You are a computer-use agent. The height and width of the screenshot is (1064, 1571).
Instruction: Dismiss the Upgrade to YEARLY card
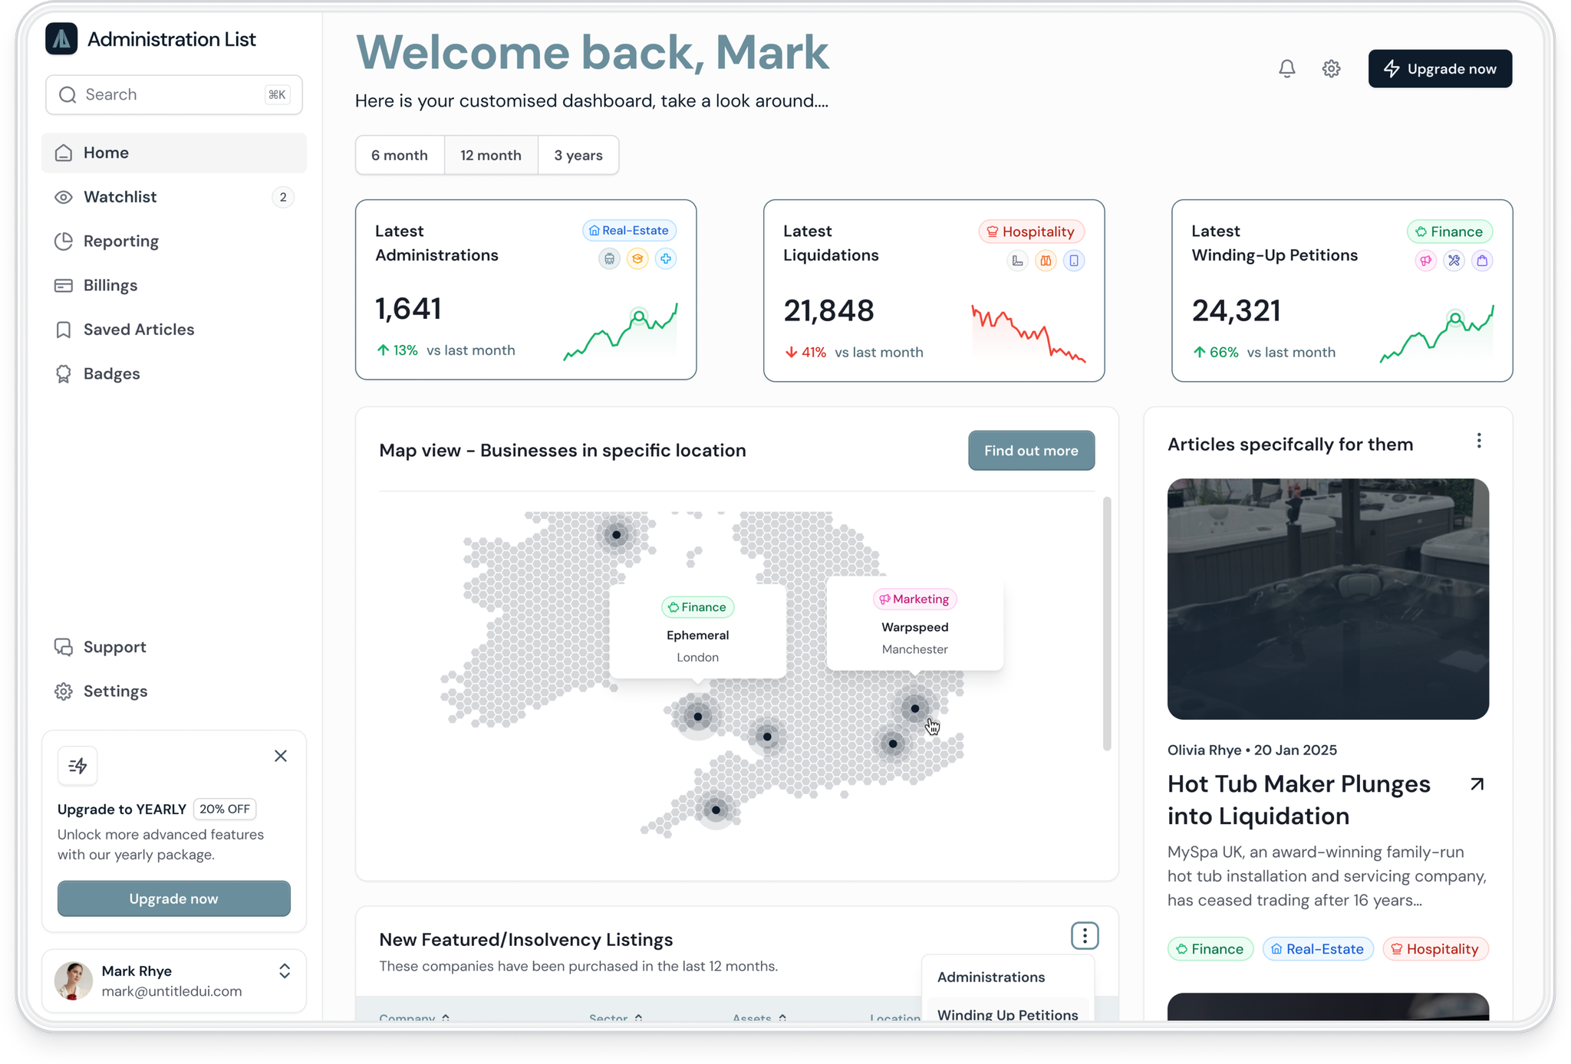coord(281,756)
